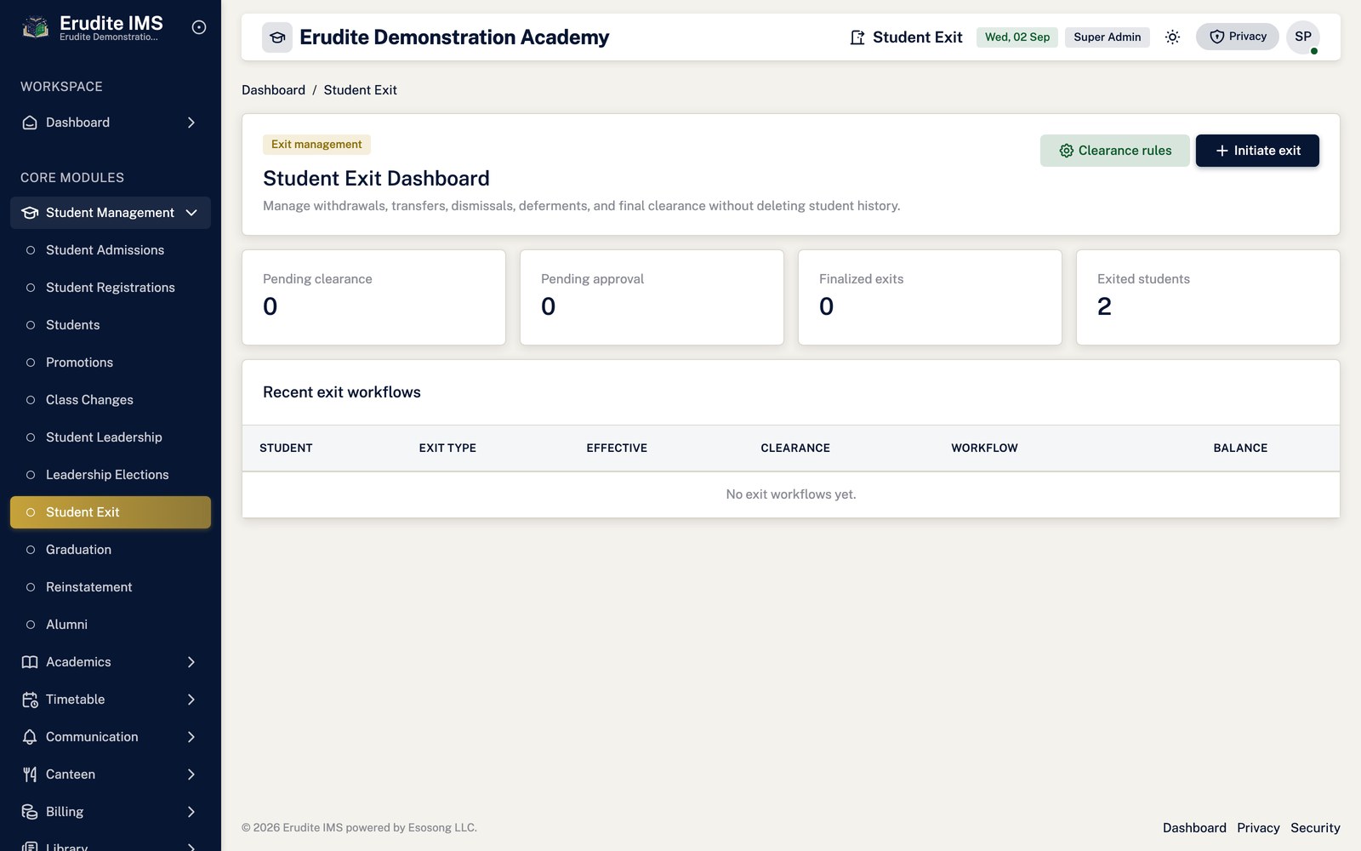Click the Academics book icon

[30, 662]
